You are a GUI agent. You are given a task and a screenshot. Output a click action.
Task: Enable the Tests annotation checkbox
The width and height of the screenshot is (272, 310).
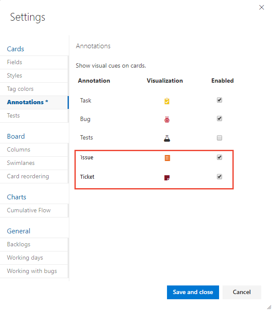pos(219,138)
